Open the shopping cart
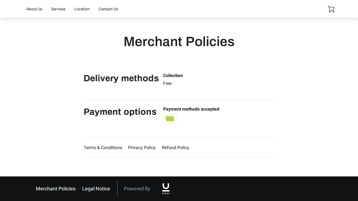 [331, 9]
